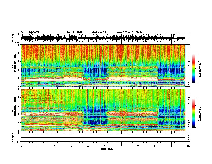Screen dimensions: 212x164
Task: Click the ch.2 spectrogram panel
Action: [103, 110]
